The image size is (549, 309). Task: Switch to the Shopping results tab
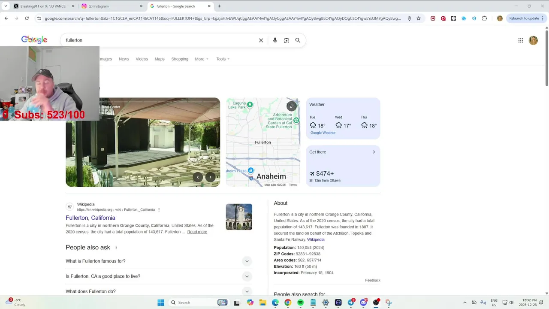tap(180, 59)
